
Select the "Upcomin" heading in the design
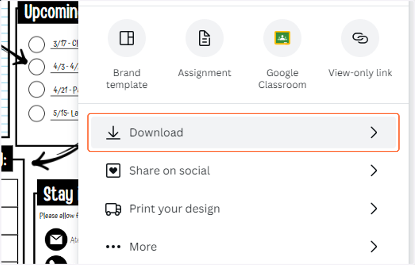(x=51, y=12)
